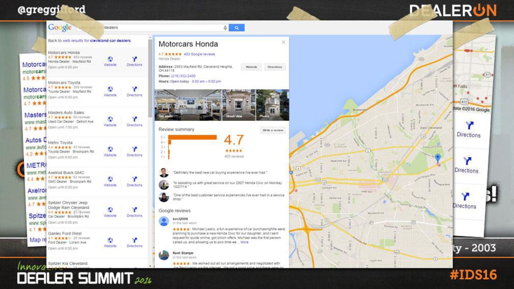Click East Cleveland label on map
The width and height of the screenshot is (514, 289).
pyautogui.click(x=431, y=128)
